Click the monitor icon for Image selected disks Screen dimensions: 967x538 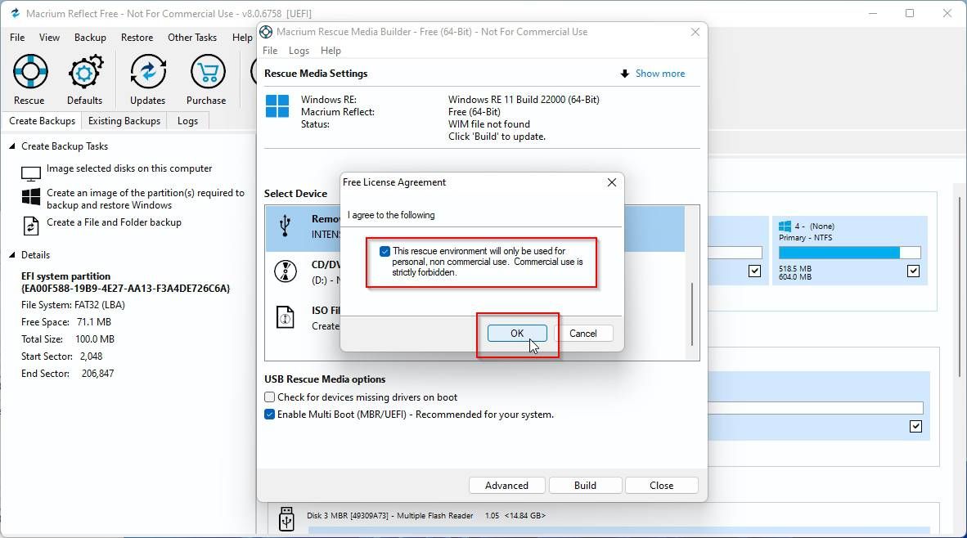31,173
